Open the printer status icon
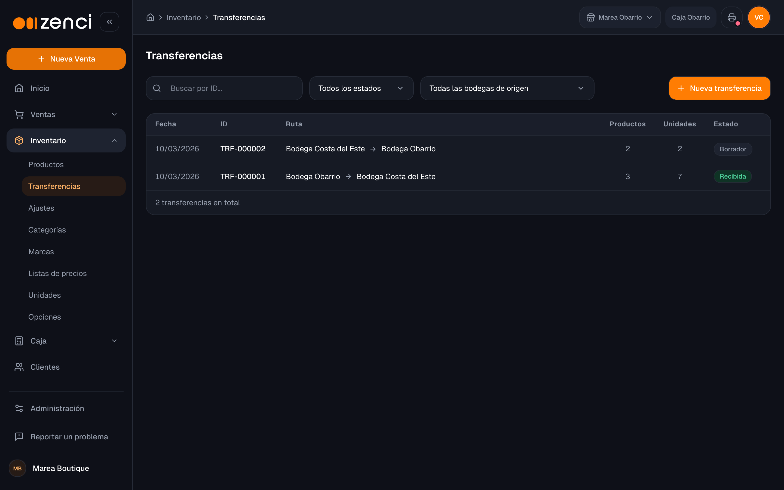Image resolution: width=784 pixels, height=490 pixels. point(731,17)
